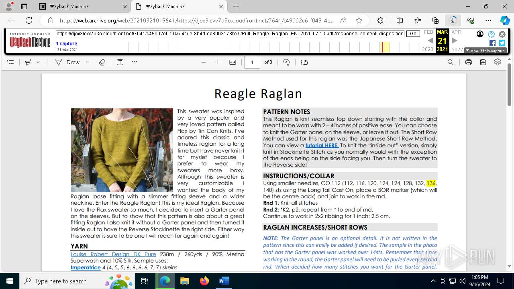Open the PDF table of contents panel
Viewport: 514px width, 289px height.
[10, 62]
